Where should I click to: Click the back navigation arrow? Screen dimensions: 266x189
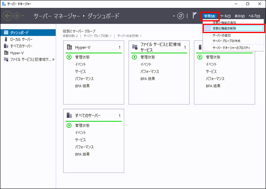coord(8,16)
